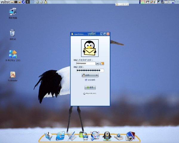The height and width of the screenshot is (143, 179).
Task: Select the Recycle Bin desktop icon
Action: click(13, 35)
